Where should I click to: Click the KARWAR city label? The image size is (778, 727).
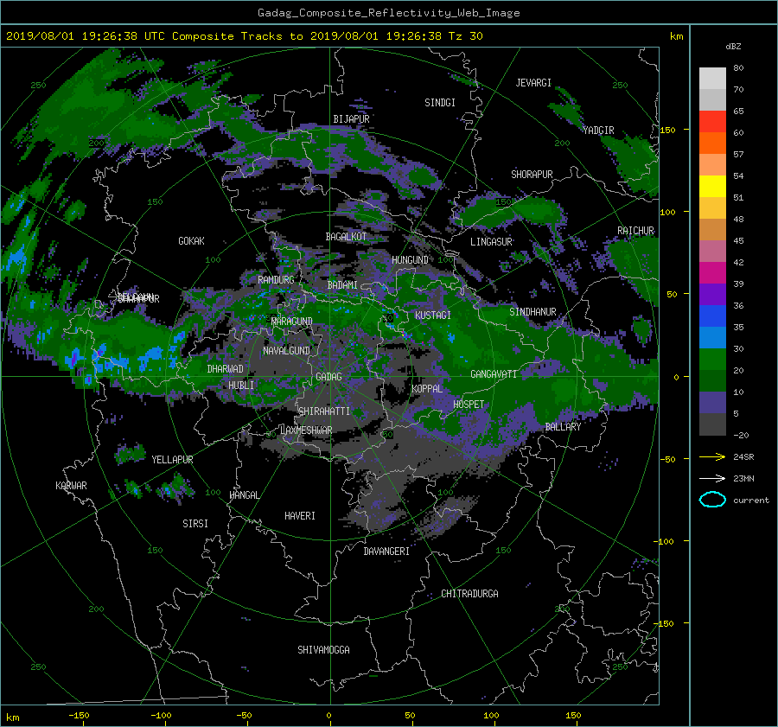point(71,486)
